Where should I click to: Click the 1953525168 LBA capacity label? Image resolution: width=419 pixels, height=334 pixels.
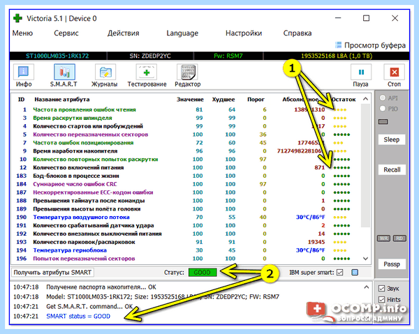click(337, 56)
